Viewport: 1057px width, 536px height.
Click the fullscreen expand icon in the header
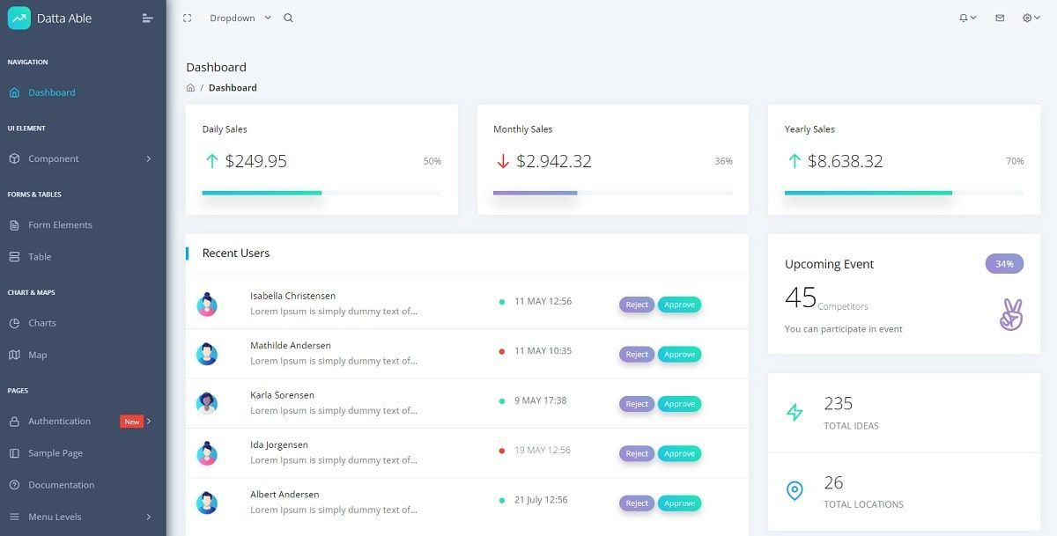coord(186,18)
